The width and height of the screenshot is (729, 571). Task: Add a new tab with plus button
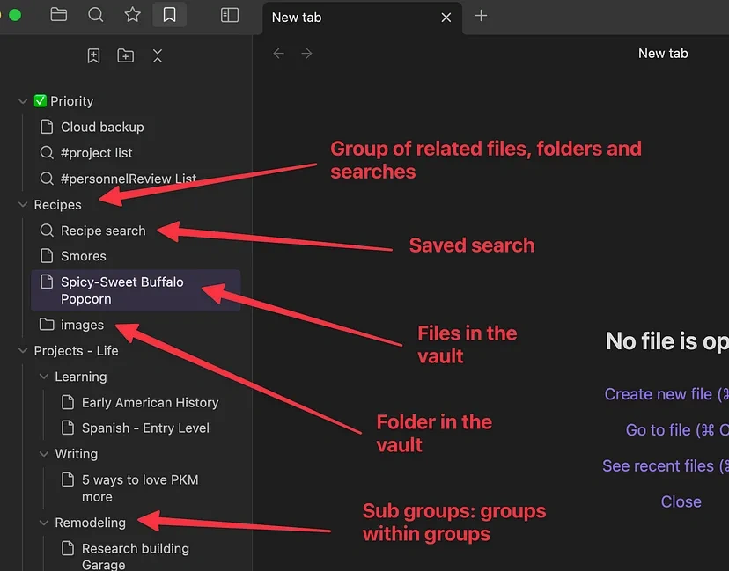tap(481, 16)
